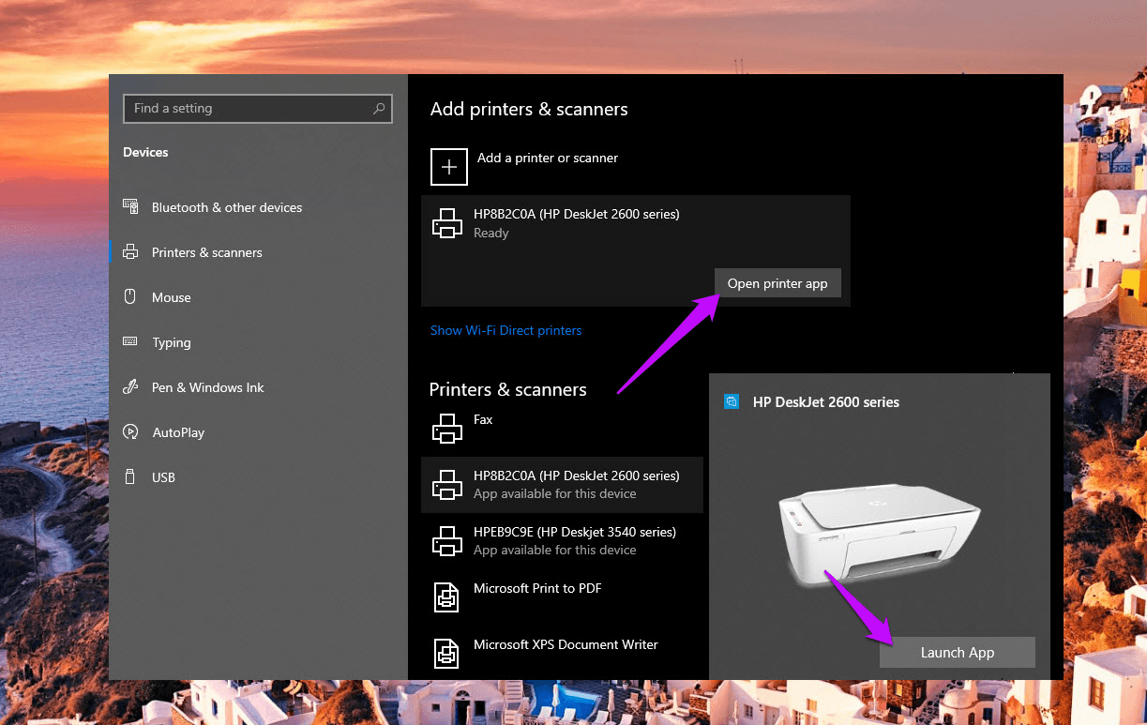This screenshot has width=1147, height=725.
Task: Click the blue app icon beside HP DeskJet 2600 title
Action: point(732,402)
